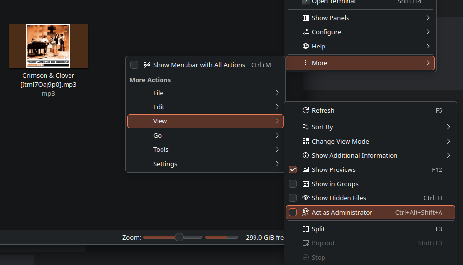Screen dimensions: 463x265
Task: Expand the Help submenu arrow
Action: tap(428, 46)
